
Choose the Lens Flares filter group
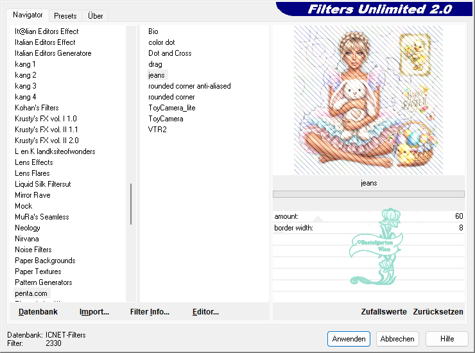[x=32, y=173]
